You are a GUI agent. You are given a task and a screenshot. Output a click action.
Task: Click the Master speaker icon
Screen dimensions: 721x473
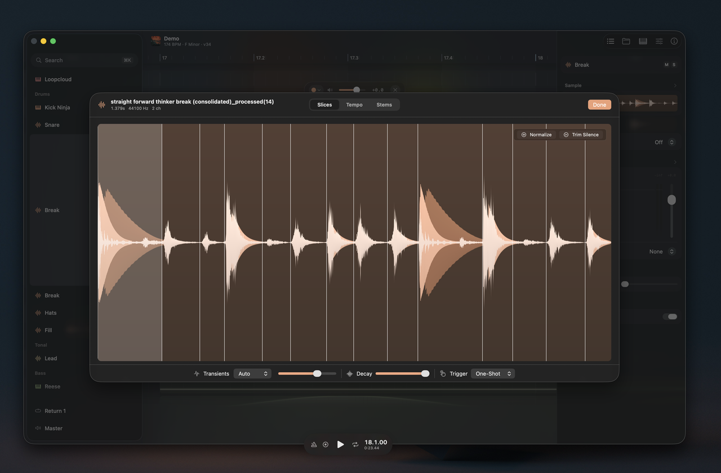click(38, 429)
